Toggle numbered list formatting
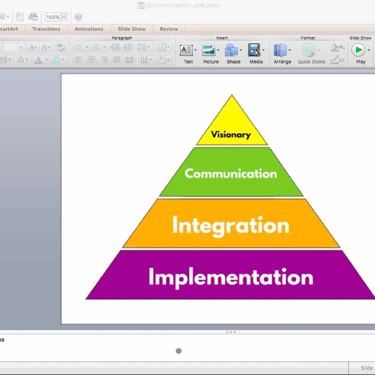The width and height of the screenshot is (375, 375). point(96,47)
